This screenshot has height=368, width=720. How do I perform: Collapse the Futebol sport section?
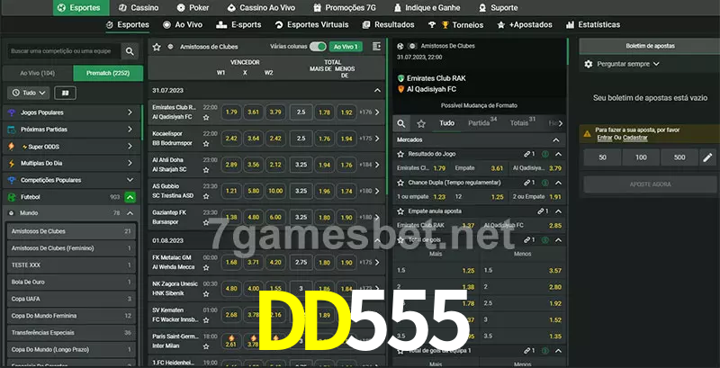(x=130, y=196)
